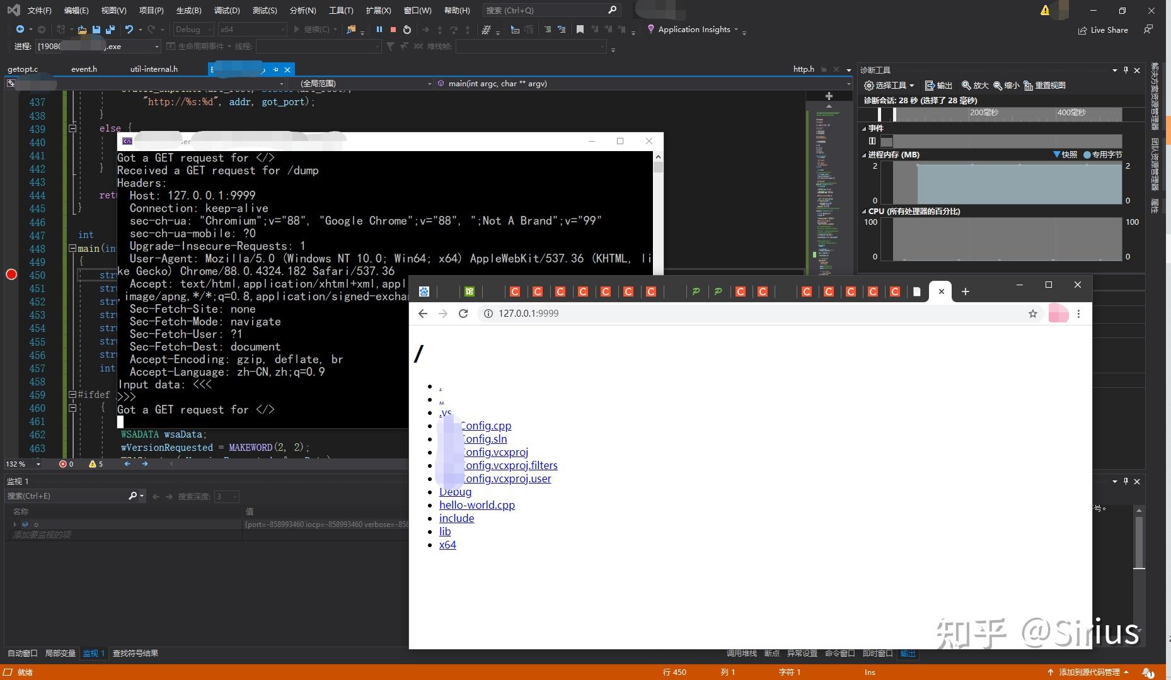This screenshot has height=680, width=1171.
Task: Open a new Chrome tab
Action: pos(965,292)
